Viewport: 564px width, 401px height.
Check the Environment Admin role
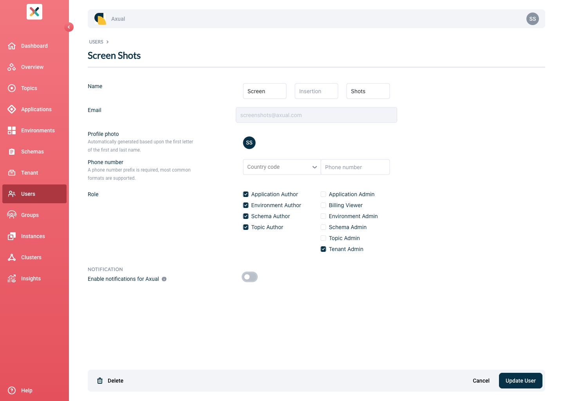[323, 216]
